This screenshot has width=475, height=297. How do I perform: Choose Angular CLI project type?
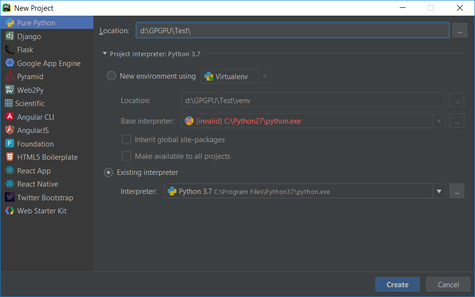tap(47, 117)
